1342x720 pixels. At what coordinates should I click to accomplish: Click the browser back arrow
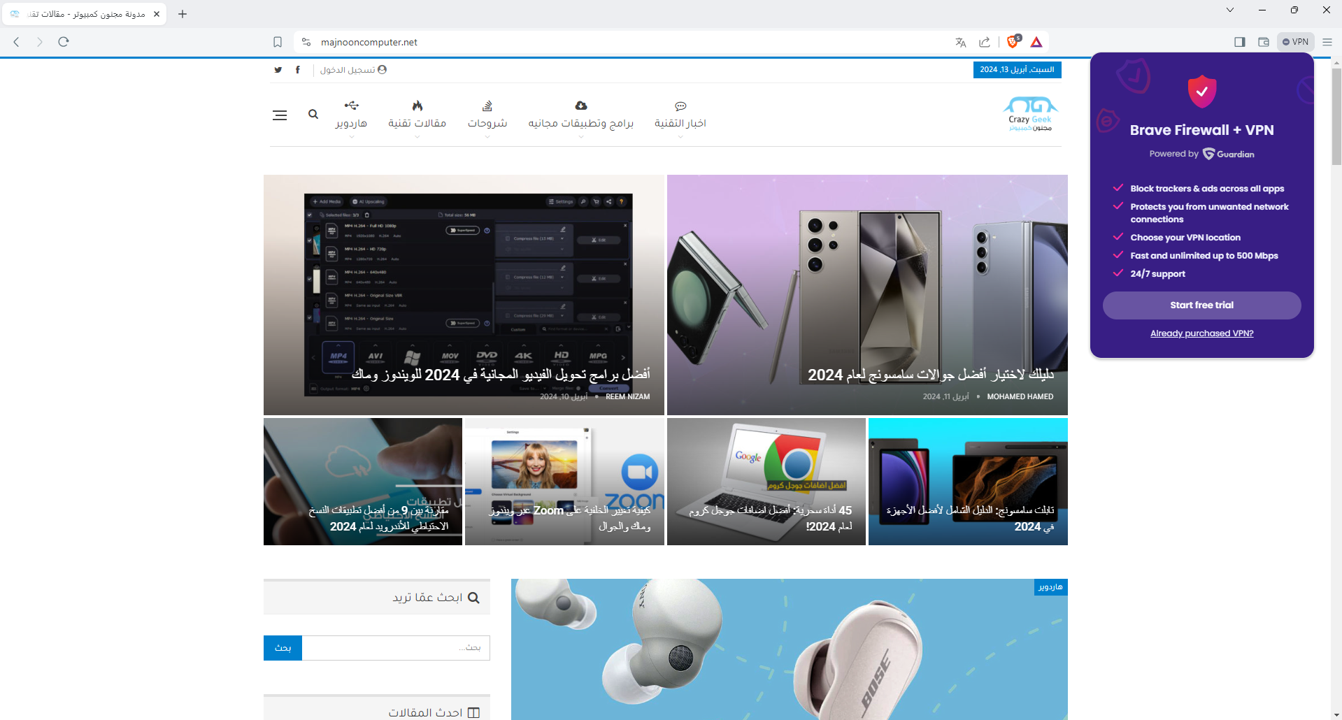pos(17,42)
